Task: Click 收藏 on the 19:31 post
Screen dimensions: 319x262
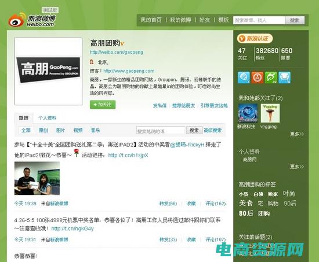Action: tap(191, 239)
